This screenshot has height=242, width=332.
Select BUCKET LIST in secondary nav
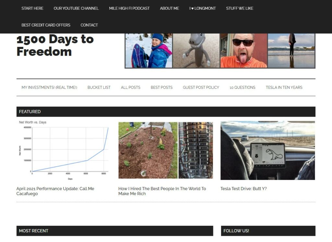(99, 87)
